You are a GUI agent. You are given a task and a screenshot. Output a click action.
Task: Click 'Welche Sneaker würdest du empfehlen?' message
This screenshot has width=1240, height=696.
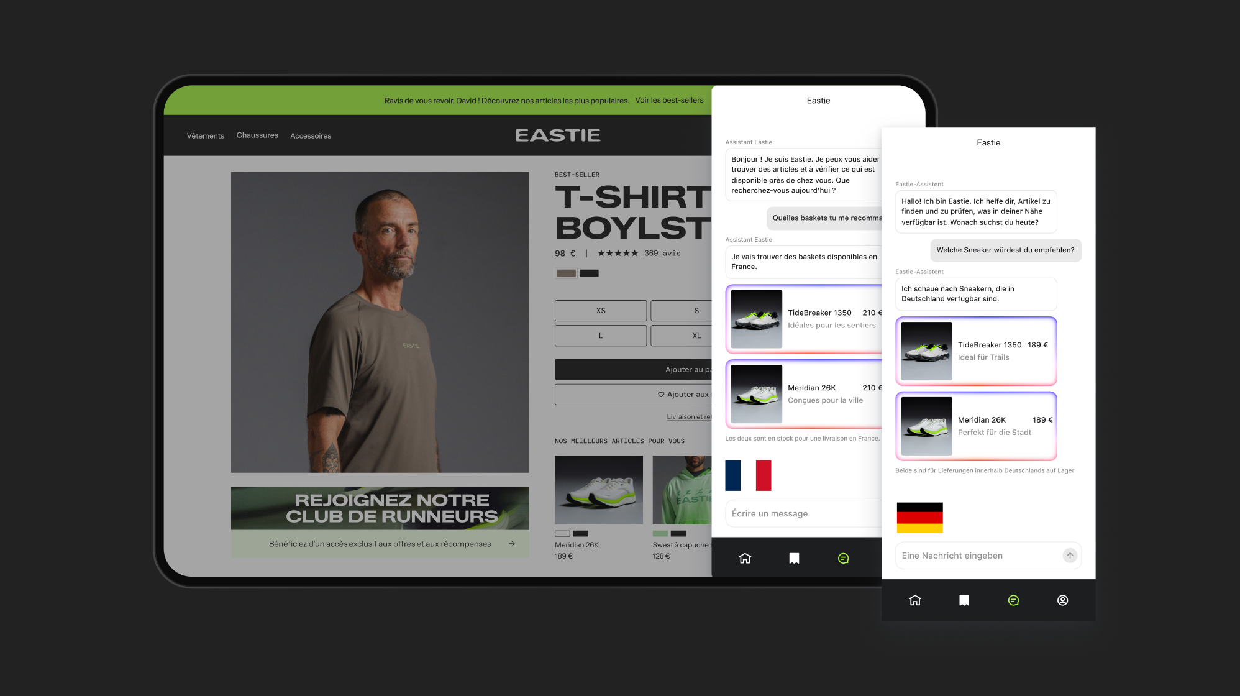pyautogui.click(x=1006, y=250)
